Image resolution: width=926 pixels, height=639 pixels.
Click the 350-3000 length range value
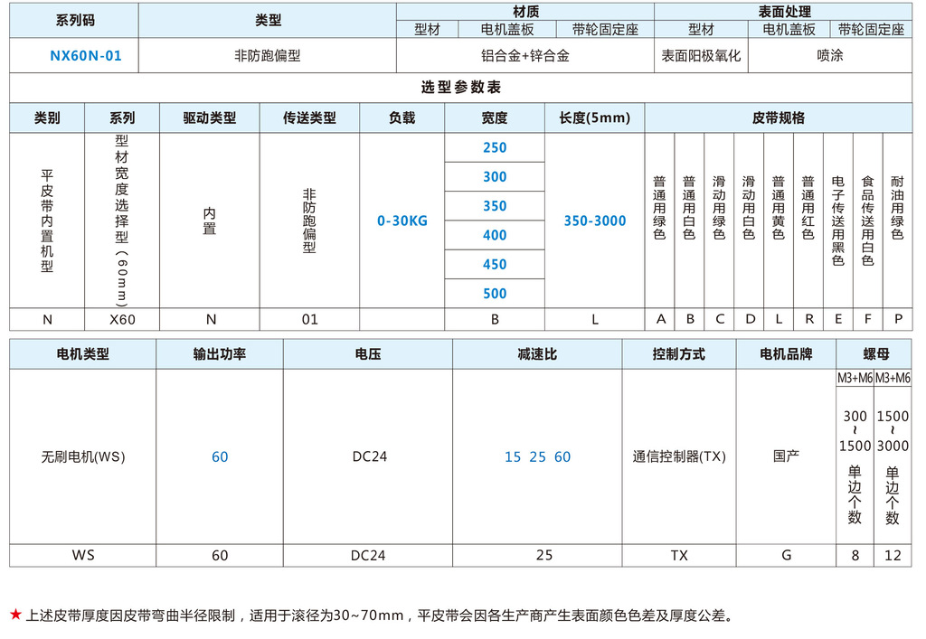tap(594, 221)
